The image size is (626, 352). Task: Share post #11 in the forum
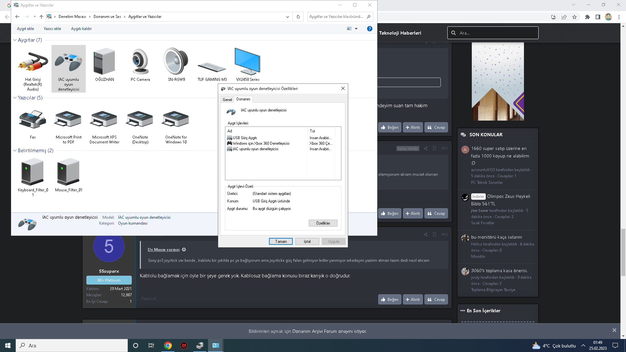pyautogui.click(x=425, y=149)
